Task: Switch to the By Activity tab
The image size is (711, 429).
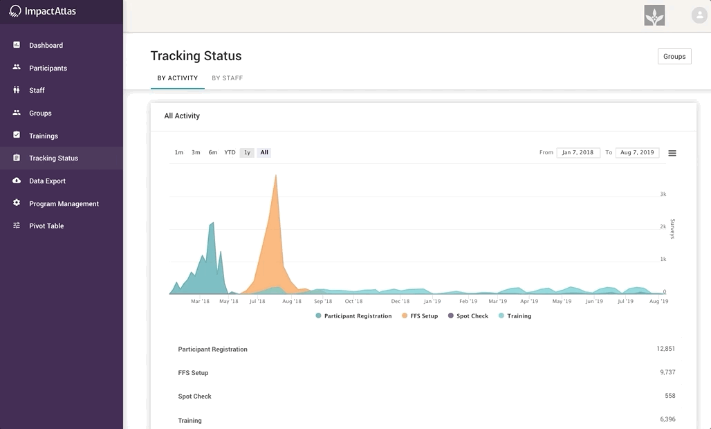Action: click(x=177, y=78)
